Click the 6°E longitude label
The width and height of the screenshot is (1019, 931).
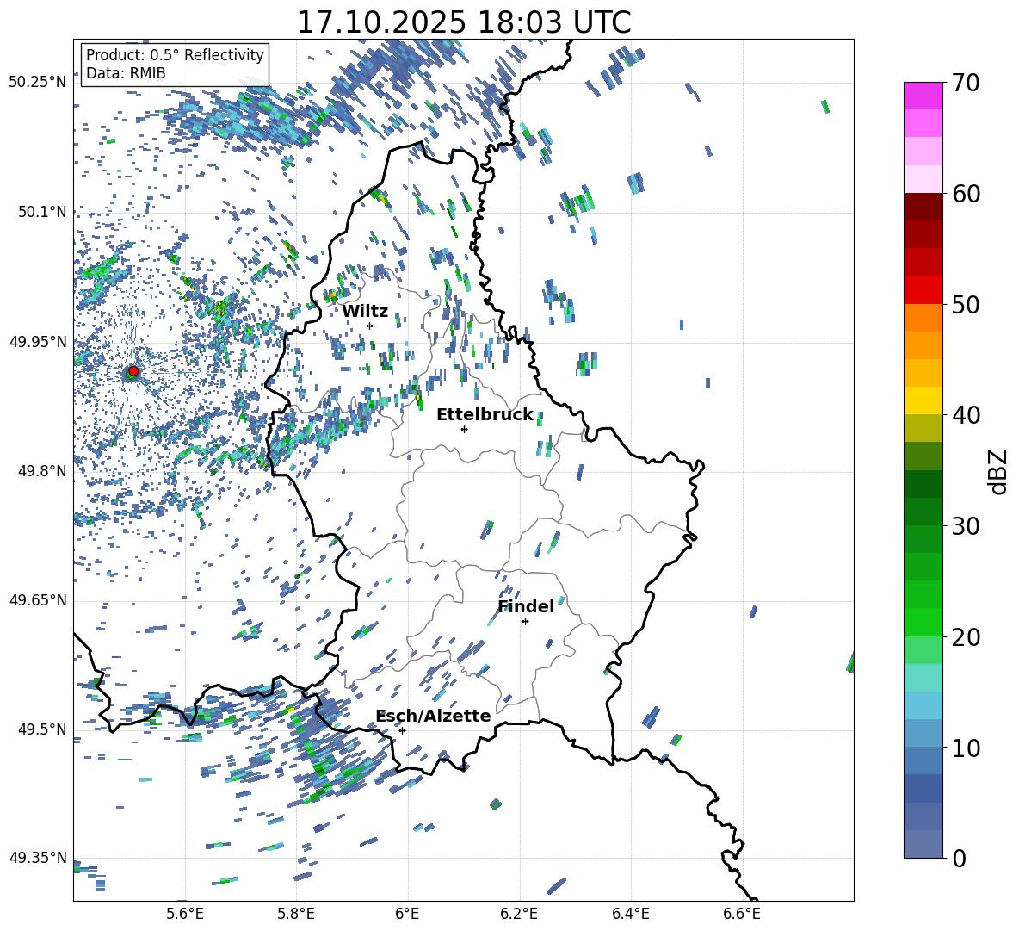(x=407, y=914)
